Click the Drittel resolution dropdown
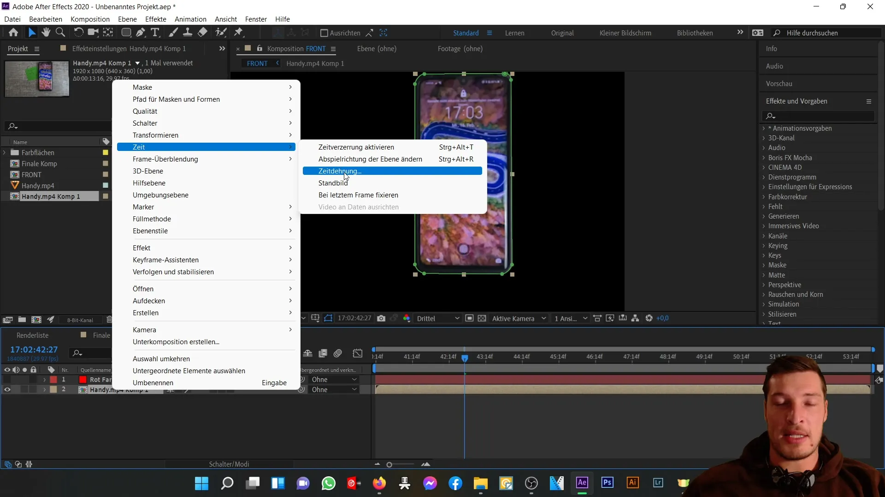885x497 pixels. click(x=439, y=318)
